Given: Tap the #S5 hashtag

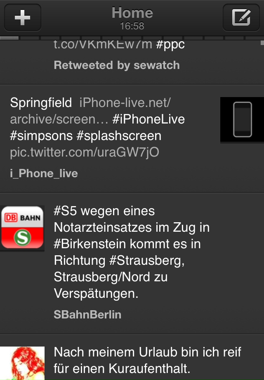Looking at the screenshot, I should [65, 211].
